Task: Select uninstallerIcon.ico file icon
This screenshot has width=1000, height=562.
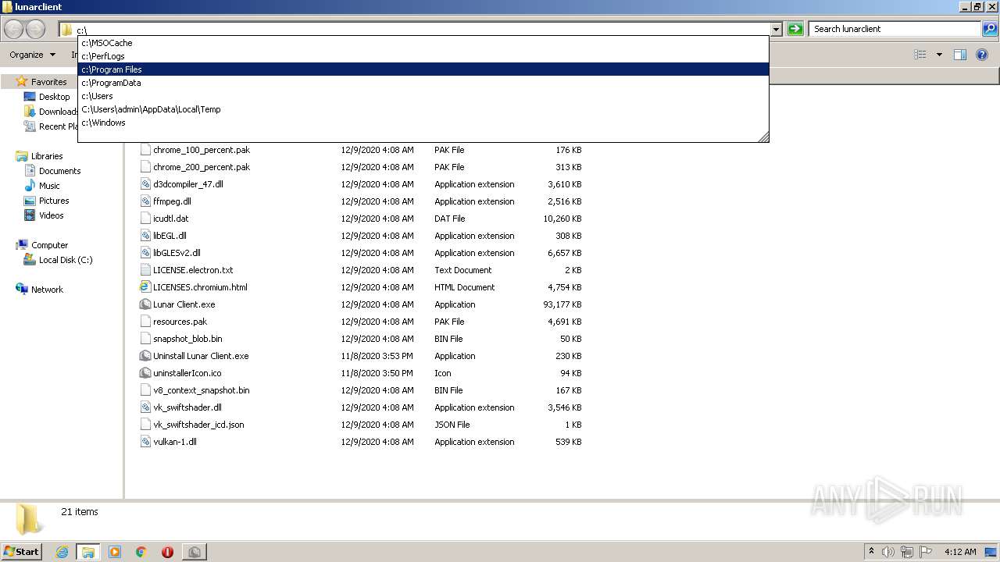Action: (x=145, y=373)
